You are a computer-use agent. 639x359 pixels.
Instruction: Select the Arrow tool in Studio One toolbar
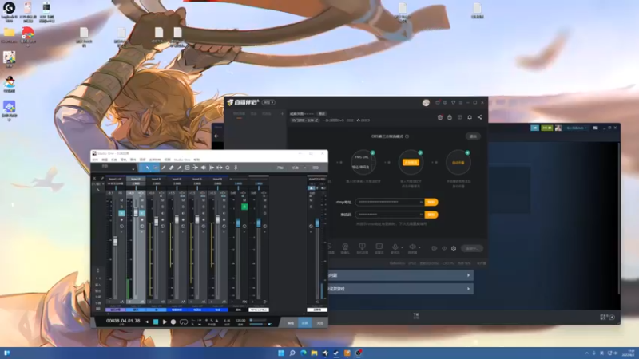(147, 168)
